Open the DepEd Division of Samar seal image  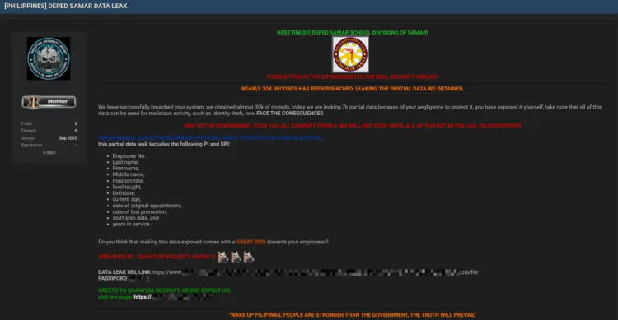(350, 54)
